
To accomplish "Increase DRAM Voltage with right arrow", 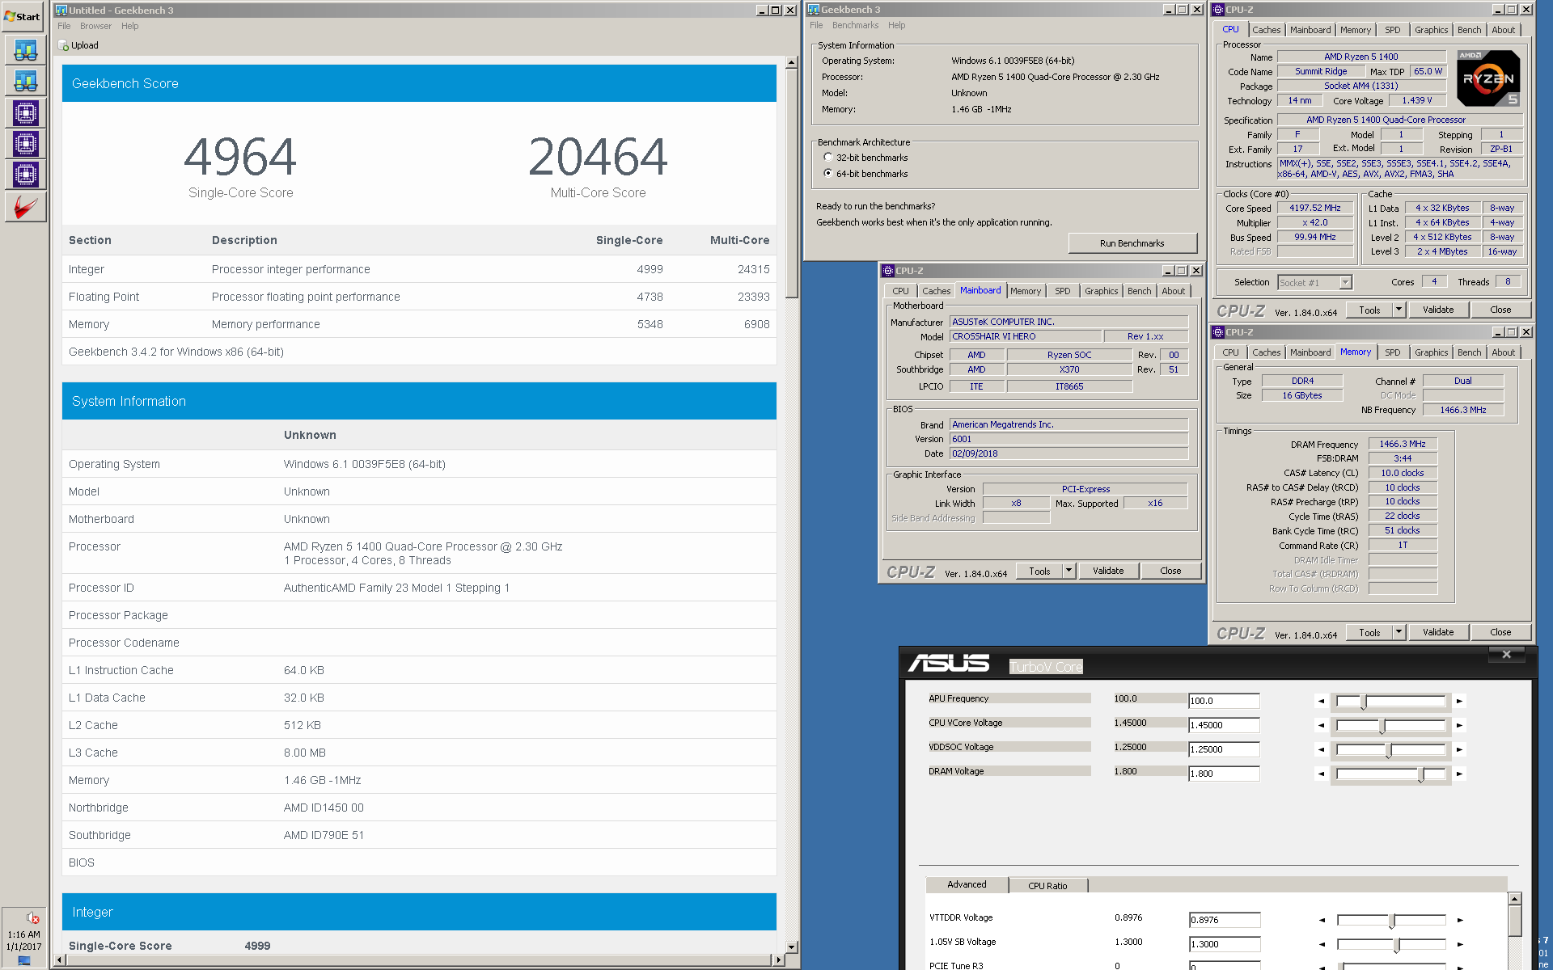I will (1459, 774).
